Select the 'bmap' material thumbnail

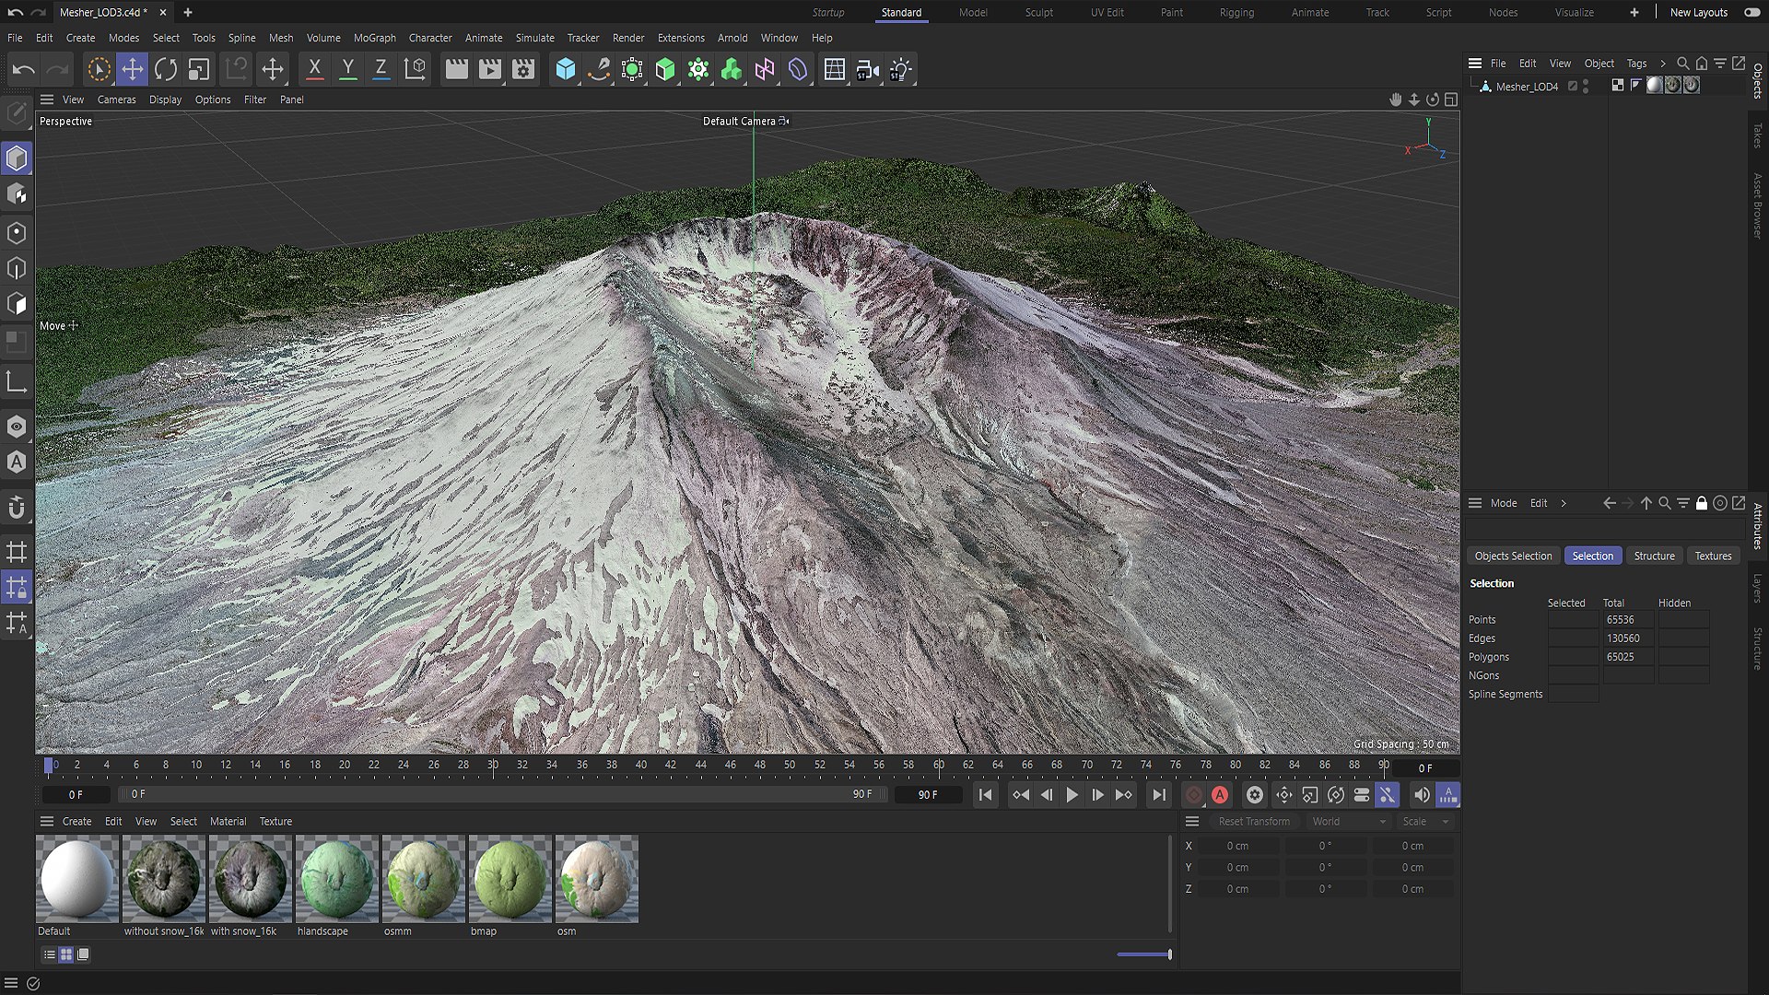click(x=510, y=878)
